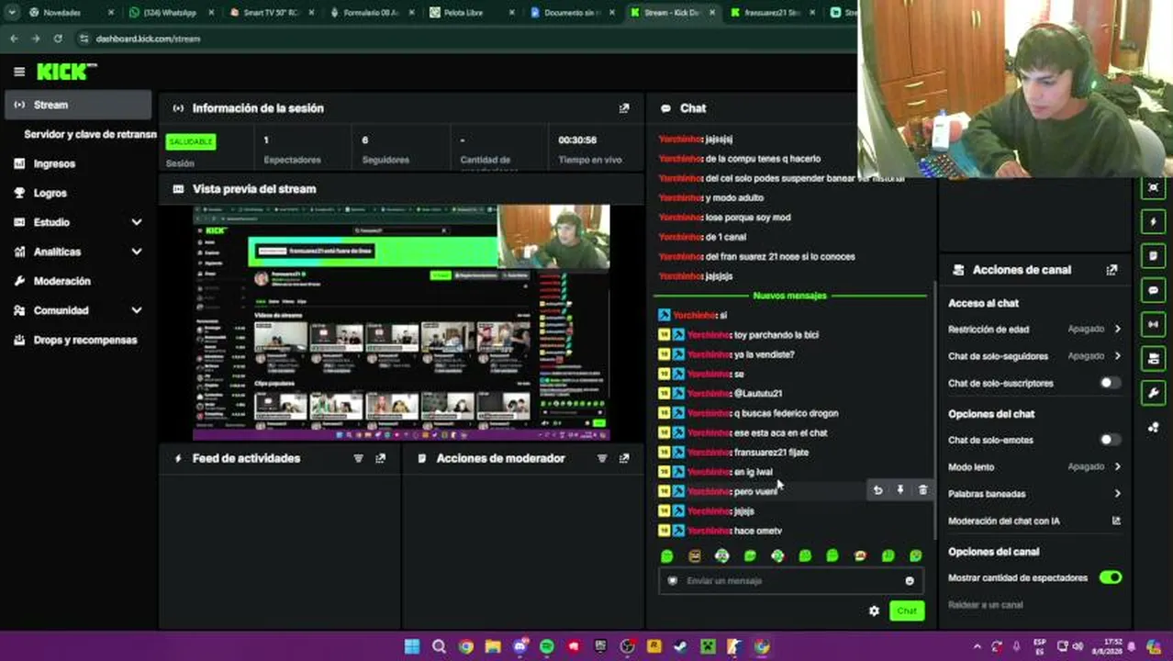Click the Enviar un mensaje input field
Viewport: 1173px width, 661px height.
pyautogui.click(x=789, y=580)
